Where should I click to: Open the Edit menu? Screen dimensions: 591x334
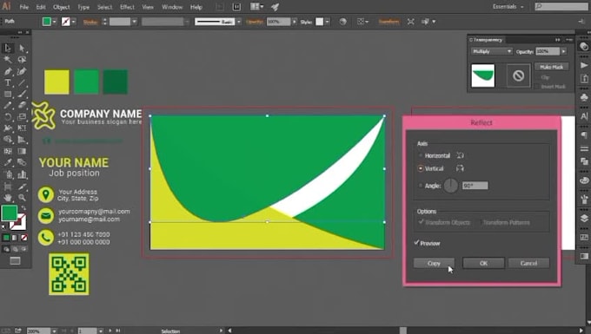tap(41, 7)
